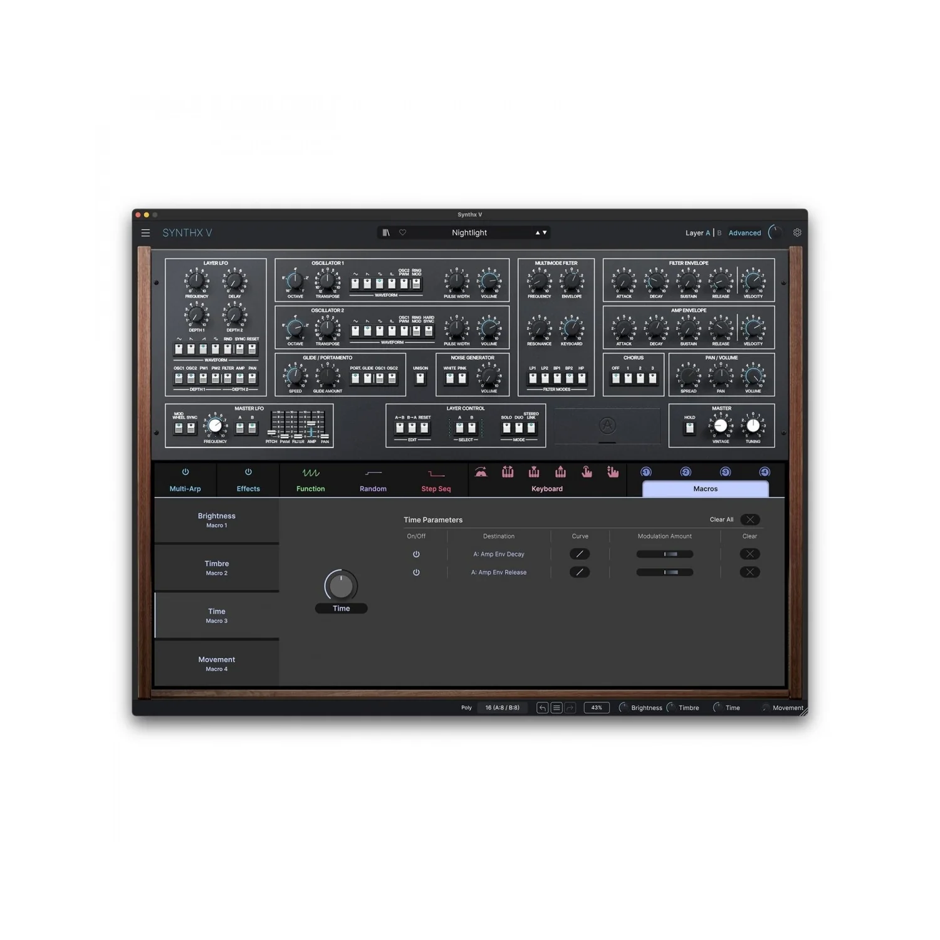Clear all Time parameters
940x940 pixels.
click(750, 520)
